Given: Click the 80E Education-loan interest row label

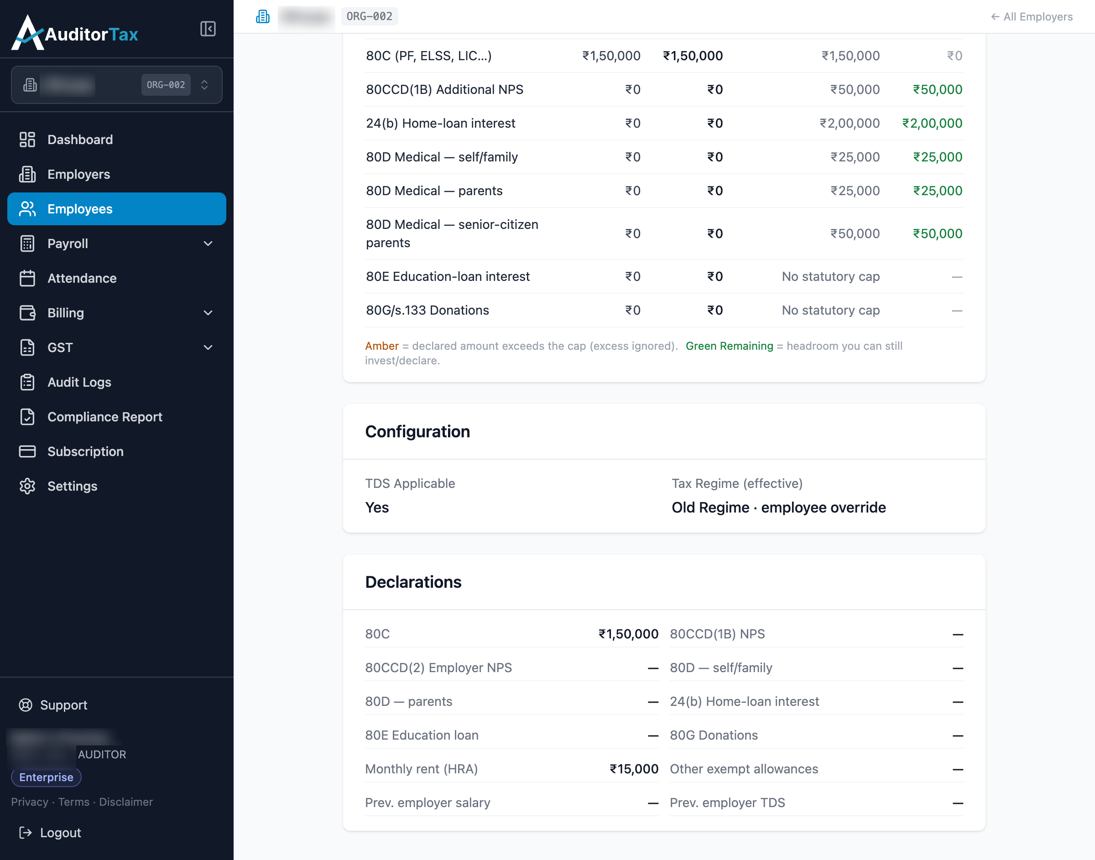Looking at the screenshot, I should click(448, 276).
